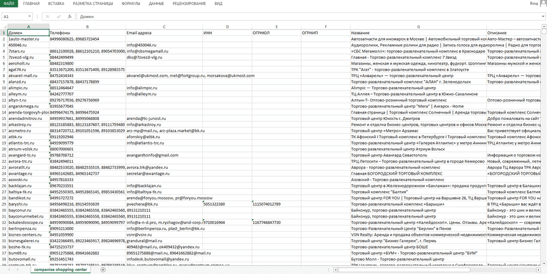The image size is (547, 274).
Task: Switch to the ВСТАВКА ribbon tab
Action: coord(56,4)
